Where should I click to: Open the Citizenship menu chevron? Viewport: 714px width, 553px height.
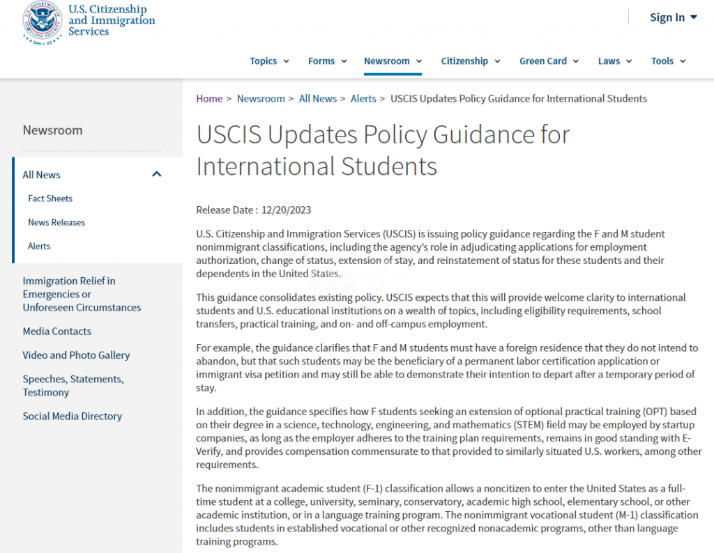497,61
